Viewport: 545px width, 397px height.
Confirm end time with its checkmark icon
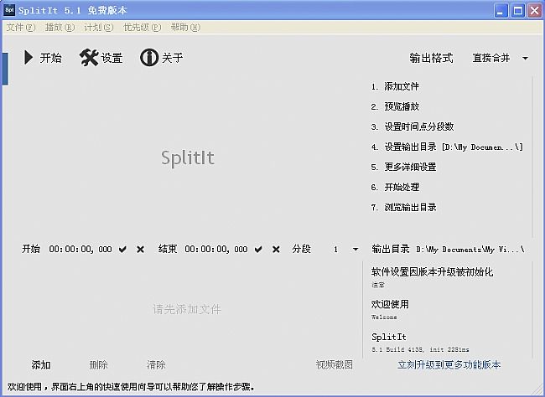coord(258,250)
